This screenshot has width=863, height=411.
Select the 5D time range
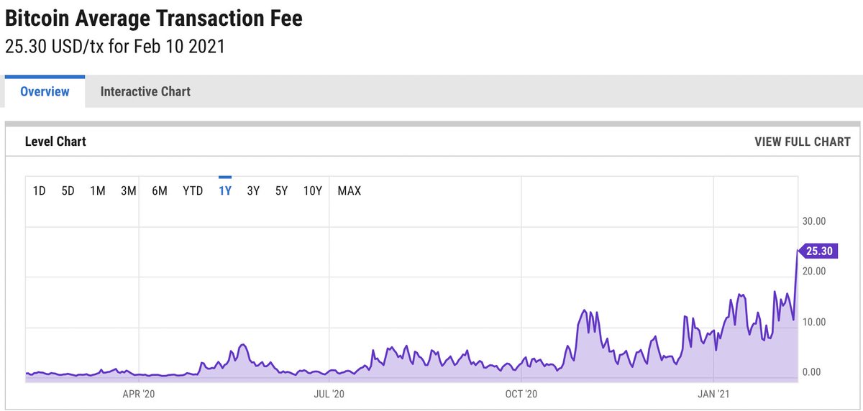click(x=68, y=190)
